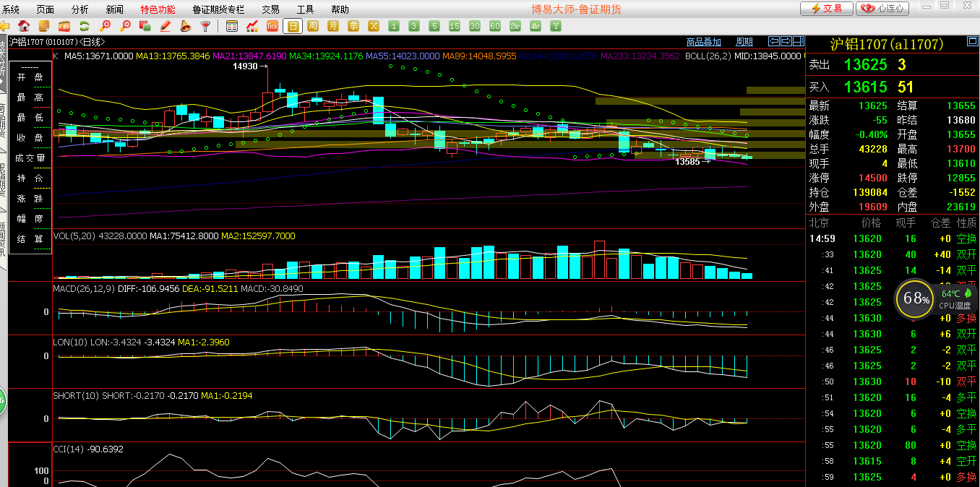This screenshot has height=487, width=980.
Task: Switch to the 60-minute chart period
Action: (495, 26)
